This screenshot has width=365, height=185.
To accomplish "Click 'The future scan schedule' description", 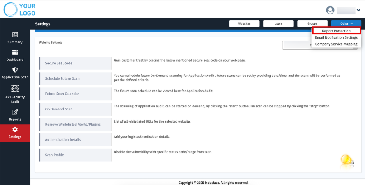I will tap(163, 91).
